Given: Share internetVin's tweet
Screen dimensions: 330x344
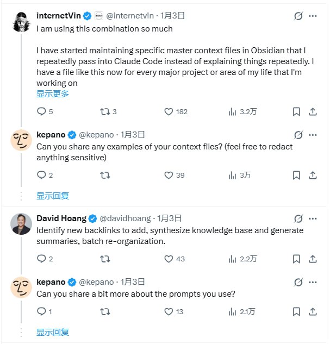Looking at the screenshot, I should (313, 111).
